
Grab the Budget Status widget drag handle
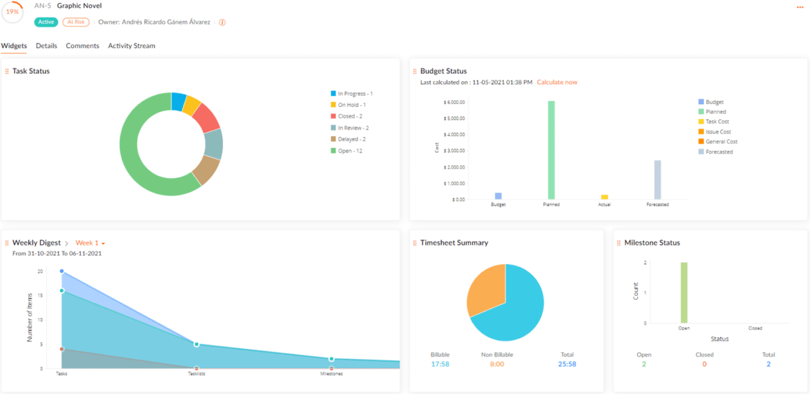415,71
